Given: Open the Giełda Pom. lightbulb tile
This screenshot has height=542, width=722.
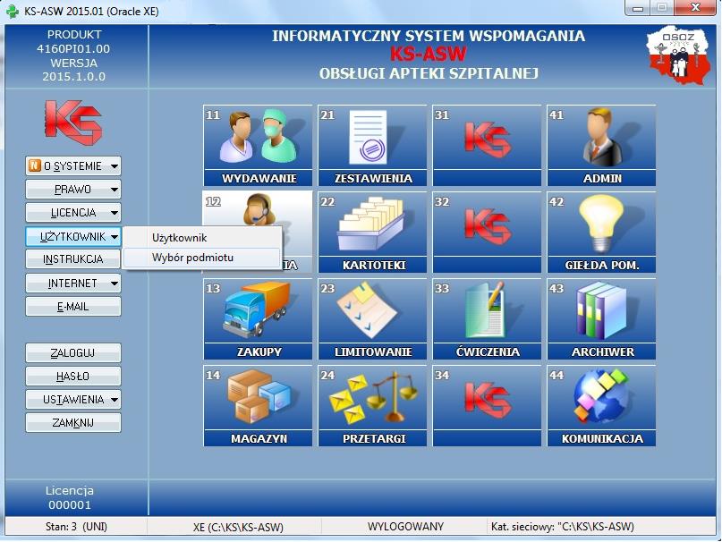Looking at the screenshot, I should point(601,232).
